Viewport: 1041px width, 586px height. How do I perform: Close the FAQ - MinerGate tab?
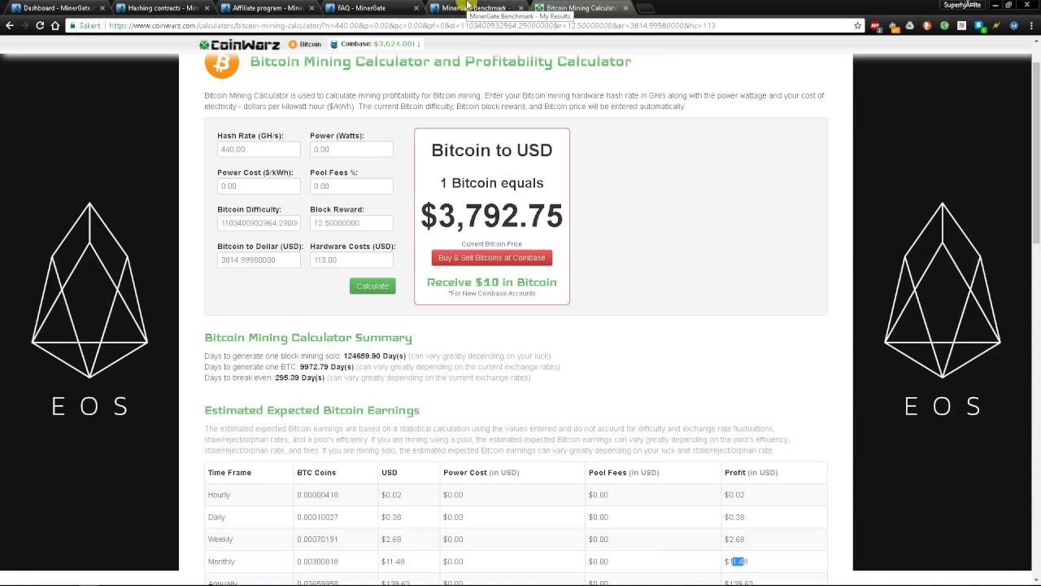coord(416,8)
